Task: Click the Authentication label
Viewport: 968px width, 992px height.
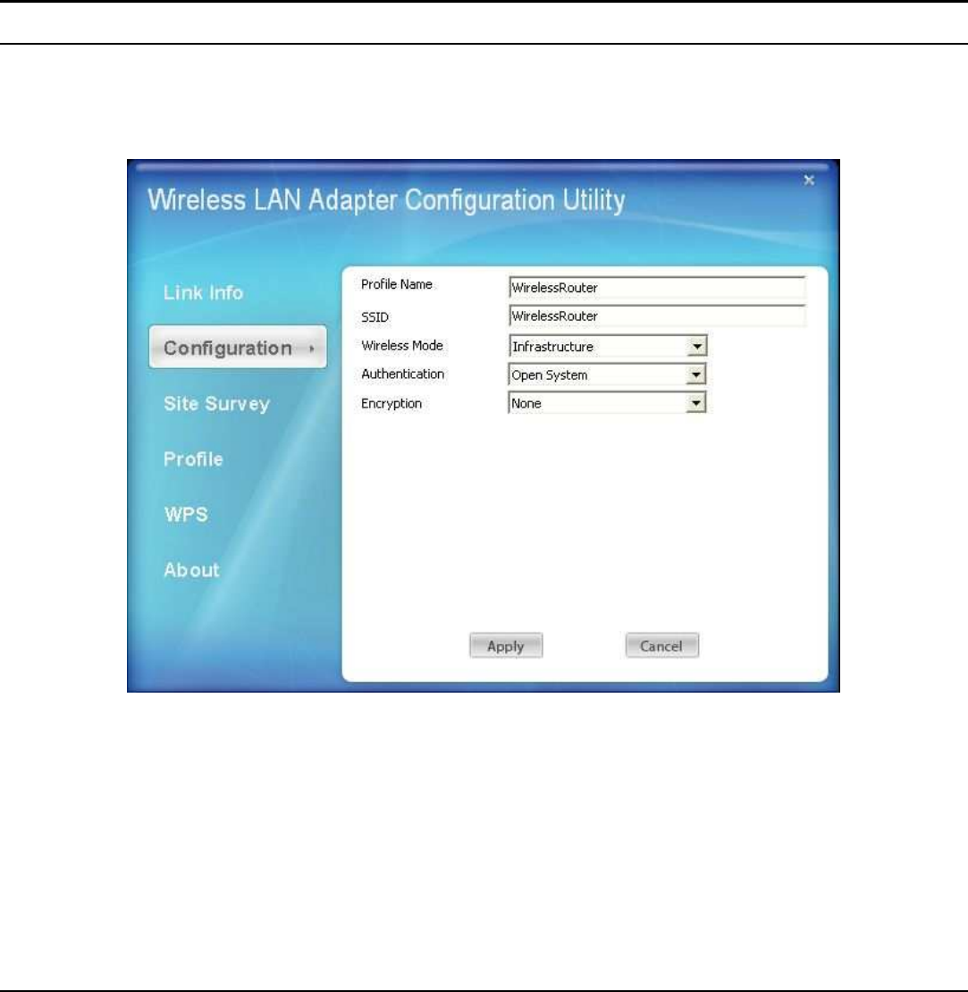Action: click(x=402, y=374)
